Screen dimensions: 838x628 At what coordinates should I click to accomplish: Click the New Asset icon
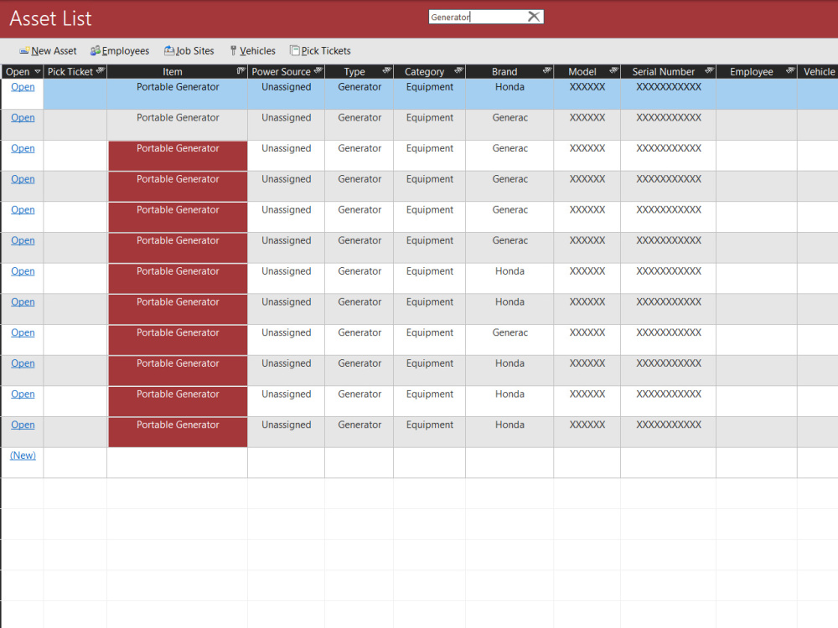(24, 51)
